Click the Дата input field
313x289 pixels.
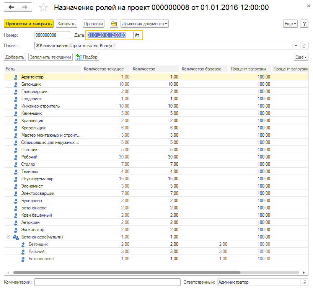[110, 35]
